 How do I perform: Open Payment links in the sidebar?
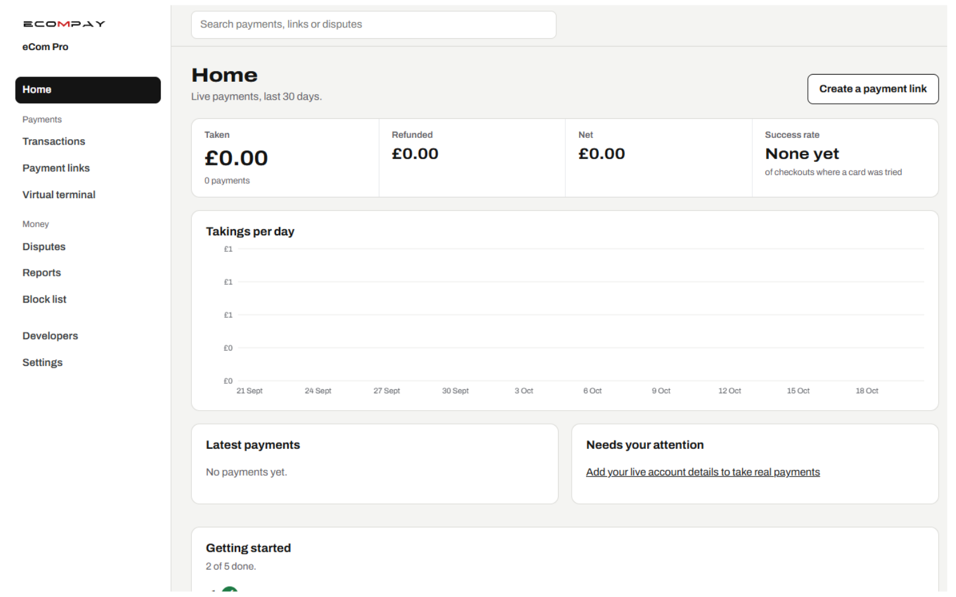click(56, 168)
